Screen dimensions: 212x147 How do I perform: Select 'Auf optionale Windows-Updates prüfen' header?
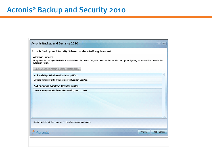[x=97, y=86]
